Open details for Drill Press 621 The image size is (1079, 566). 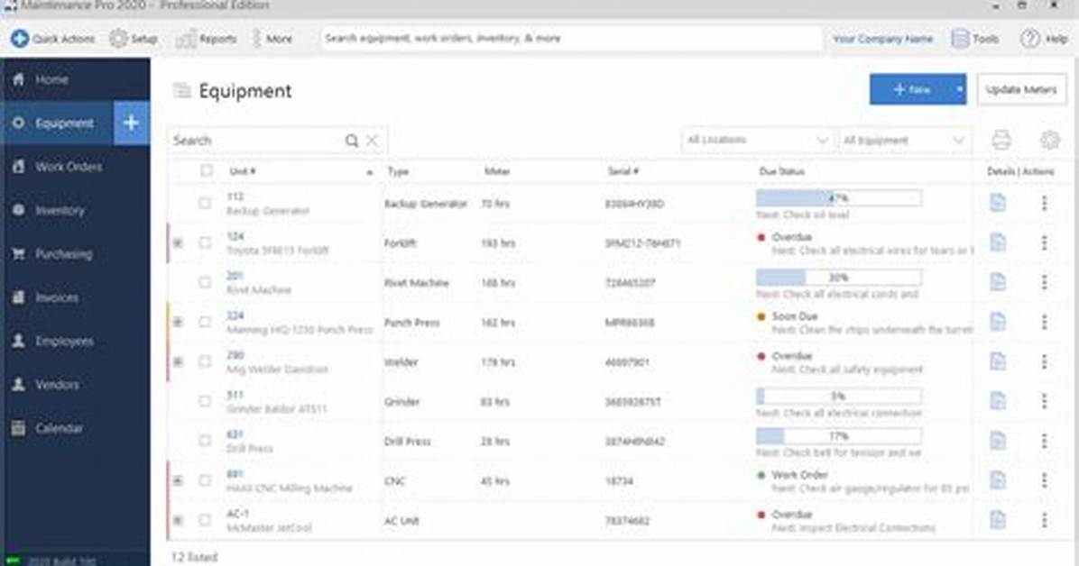coord(998,440)
